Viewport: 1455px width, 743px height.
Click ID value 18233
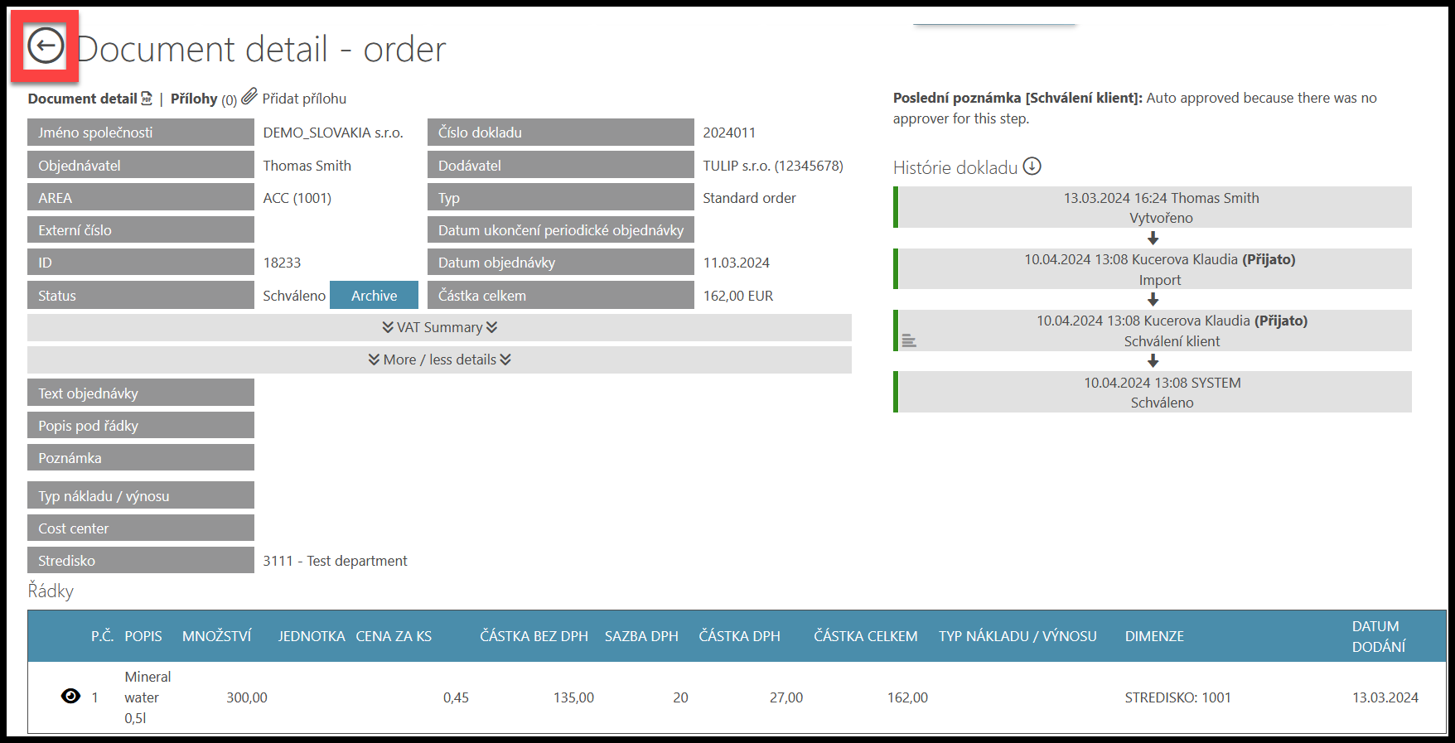(x=282, y=263)
